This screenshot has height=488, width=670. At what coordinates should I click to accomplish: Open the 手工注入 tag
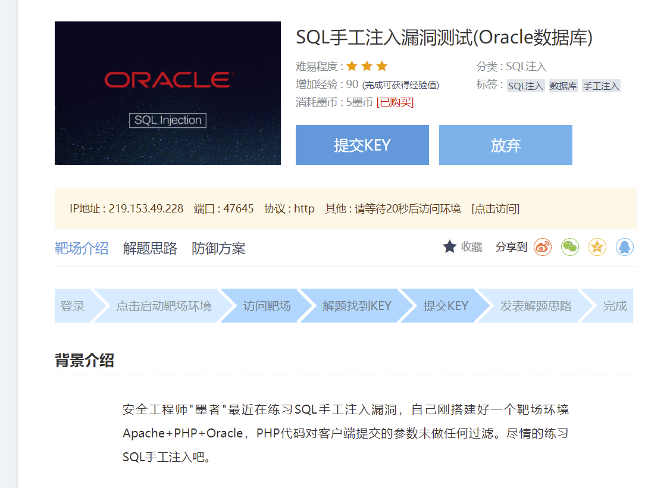[x=600, y=86]
